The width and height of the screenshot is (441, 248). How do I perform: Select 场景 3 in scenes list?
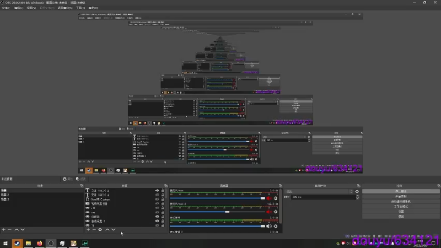42,199
